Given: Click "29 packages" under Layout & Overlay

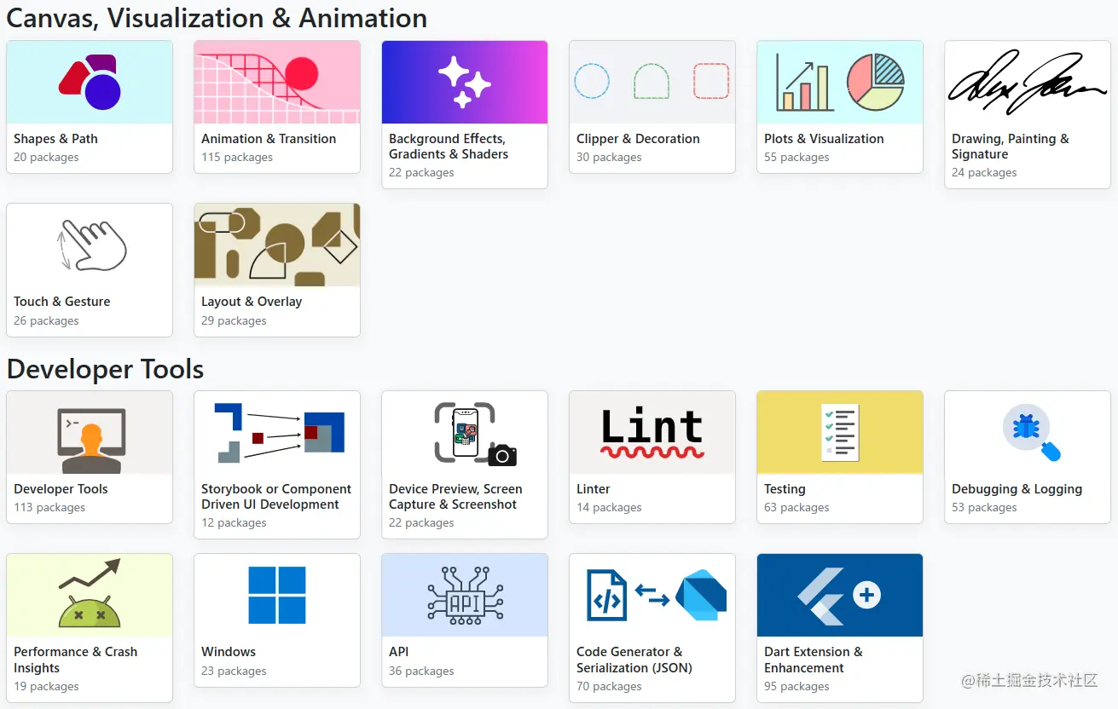Looking at the screenshot, I should [234, 321].
